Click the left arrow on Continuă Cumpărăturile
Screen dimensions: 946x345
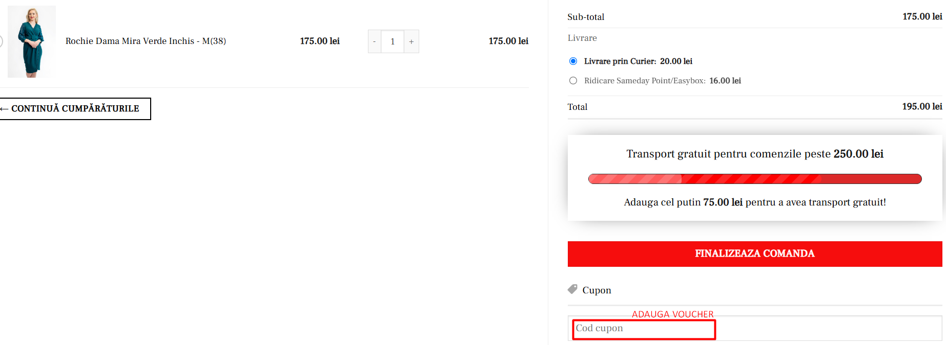4,109
